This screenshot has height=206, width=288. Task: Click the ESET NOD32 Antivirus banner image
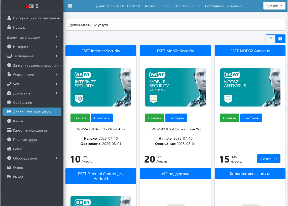tap(250, 87)
